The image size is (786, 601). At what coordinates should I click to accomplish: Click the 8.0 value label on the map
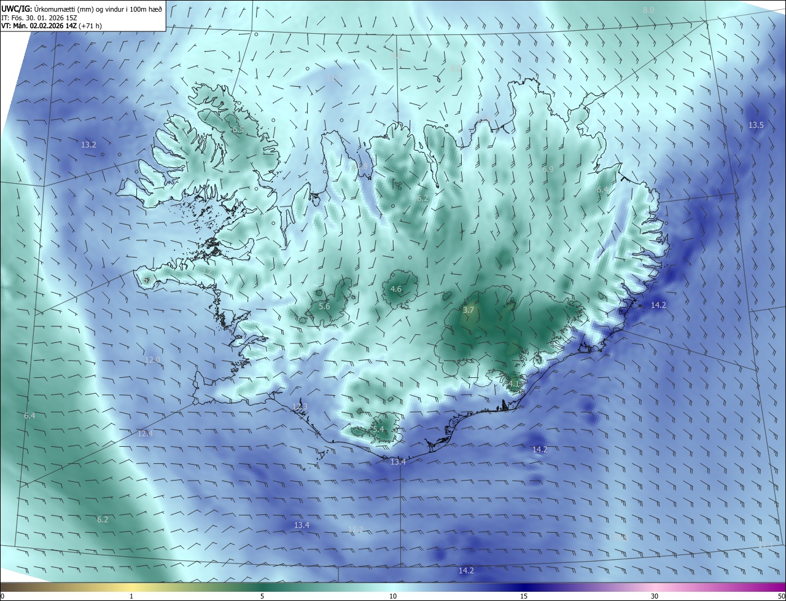click(648, 10)
